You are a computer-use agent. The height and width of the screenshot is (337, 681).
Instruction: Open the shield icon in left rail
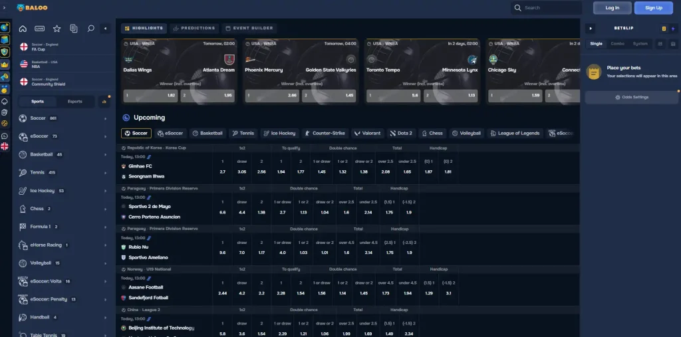[x=5, y=52]
